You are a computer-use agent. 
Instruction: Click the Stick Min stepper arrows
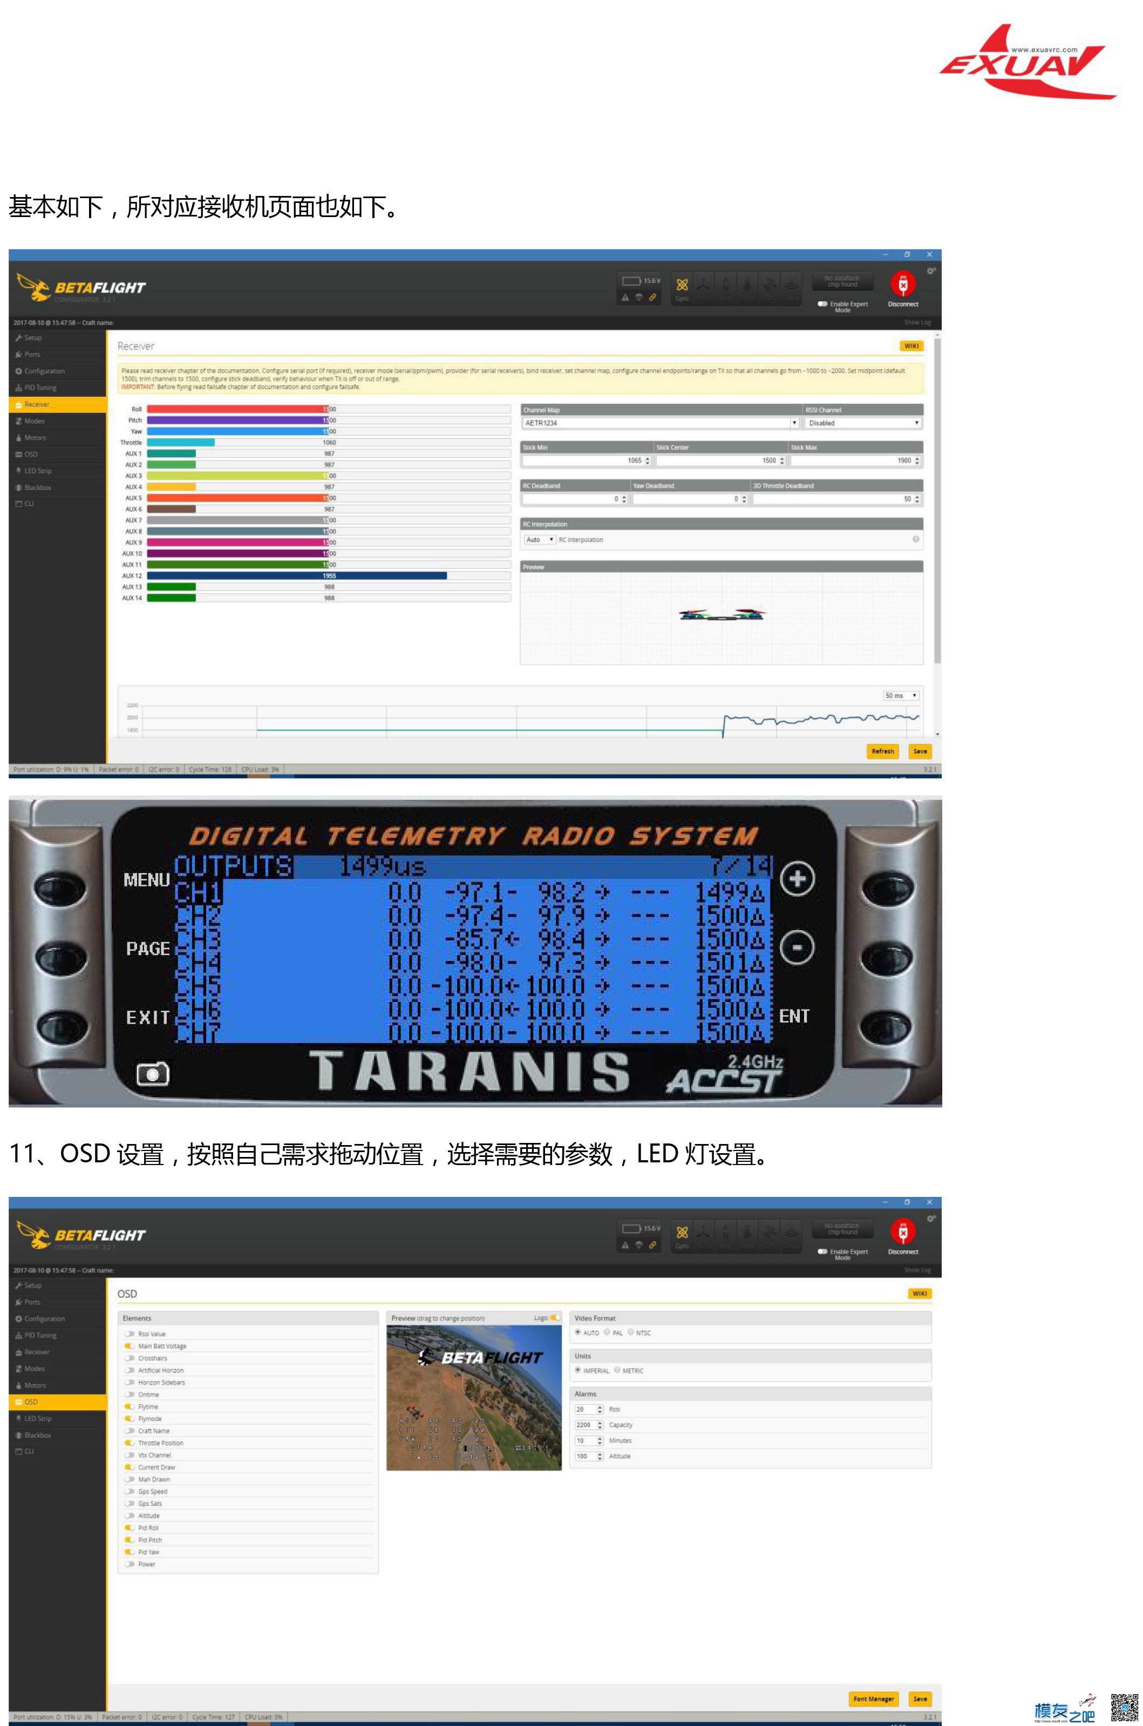tap(647, 461)
